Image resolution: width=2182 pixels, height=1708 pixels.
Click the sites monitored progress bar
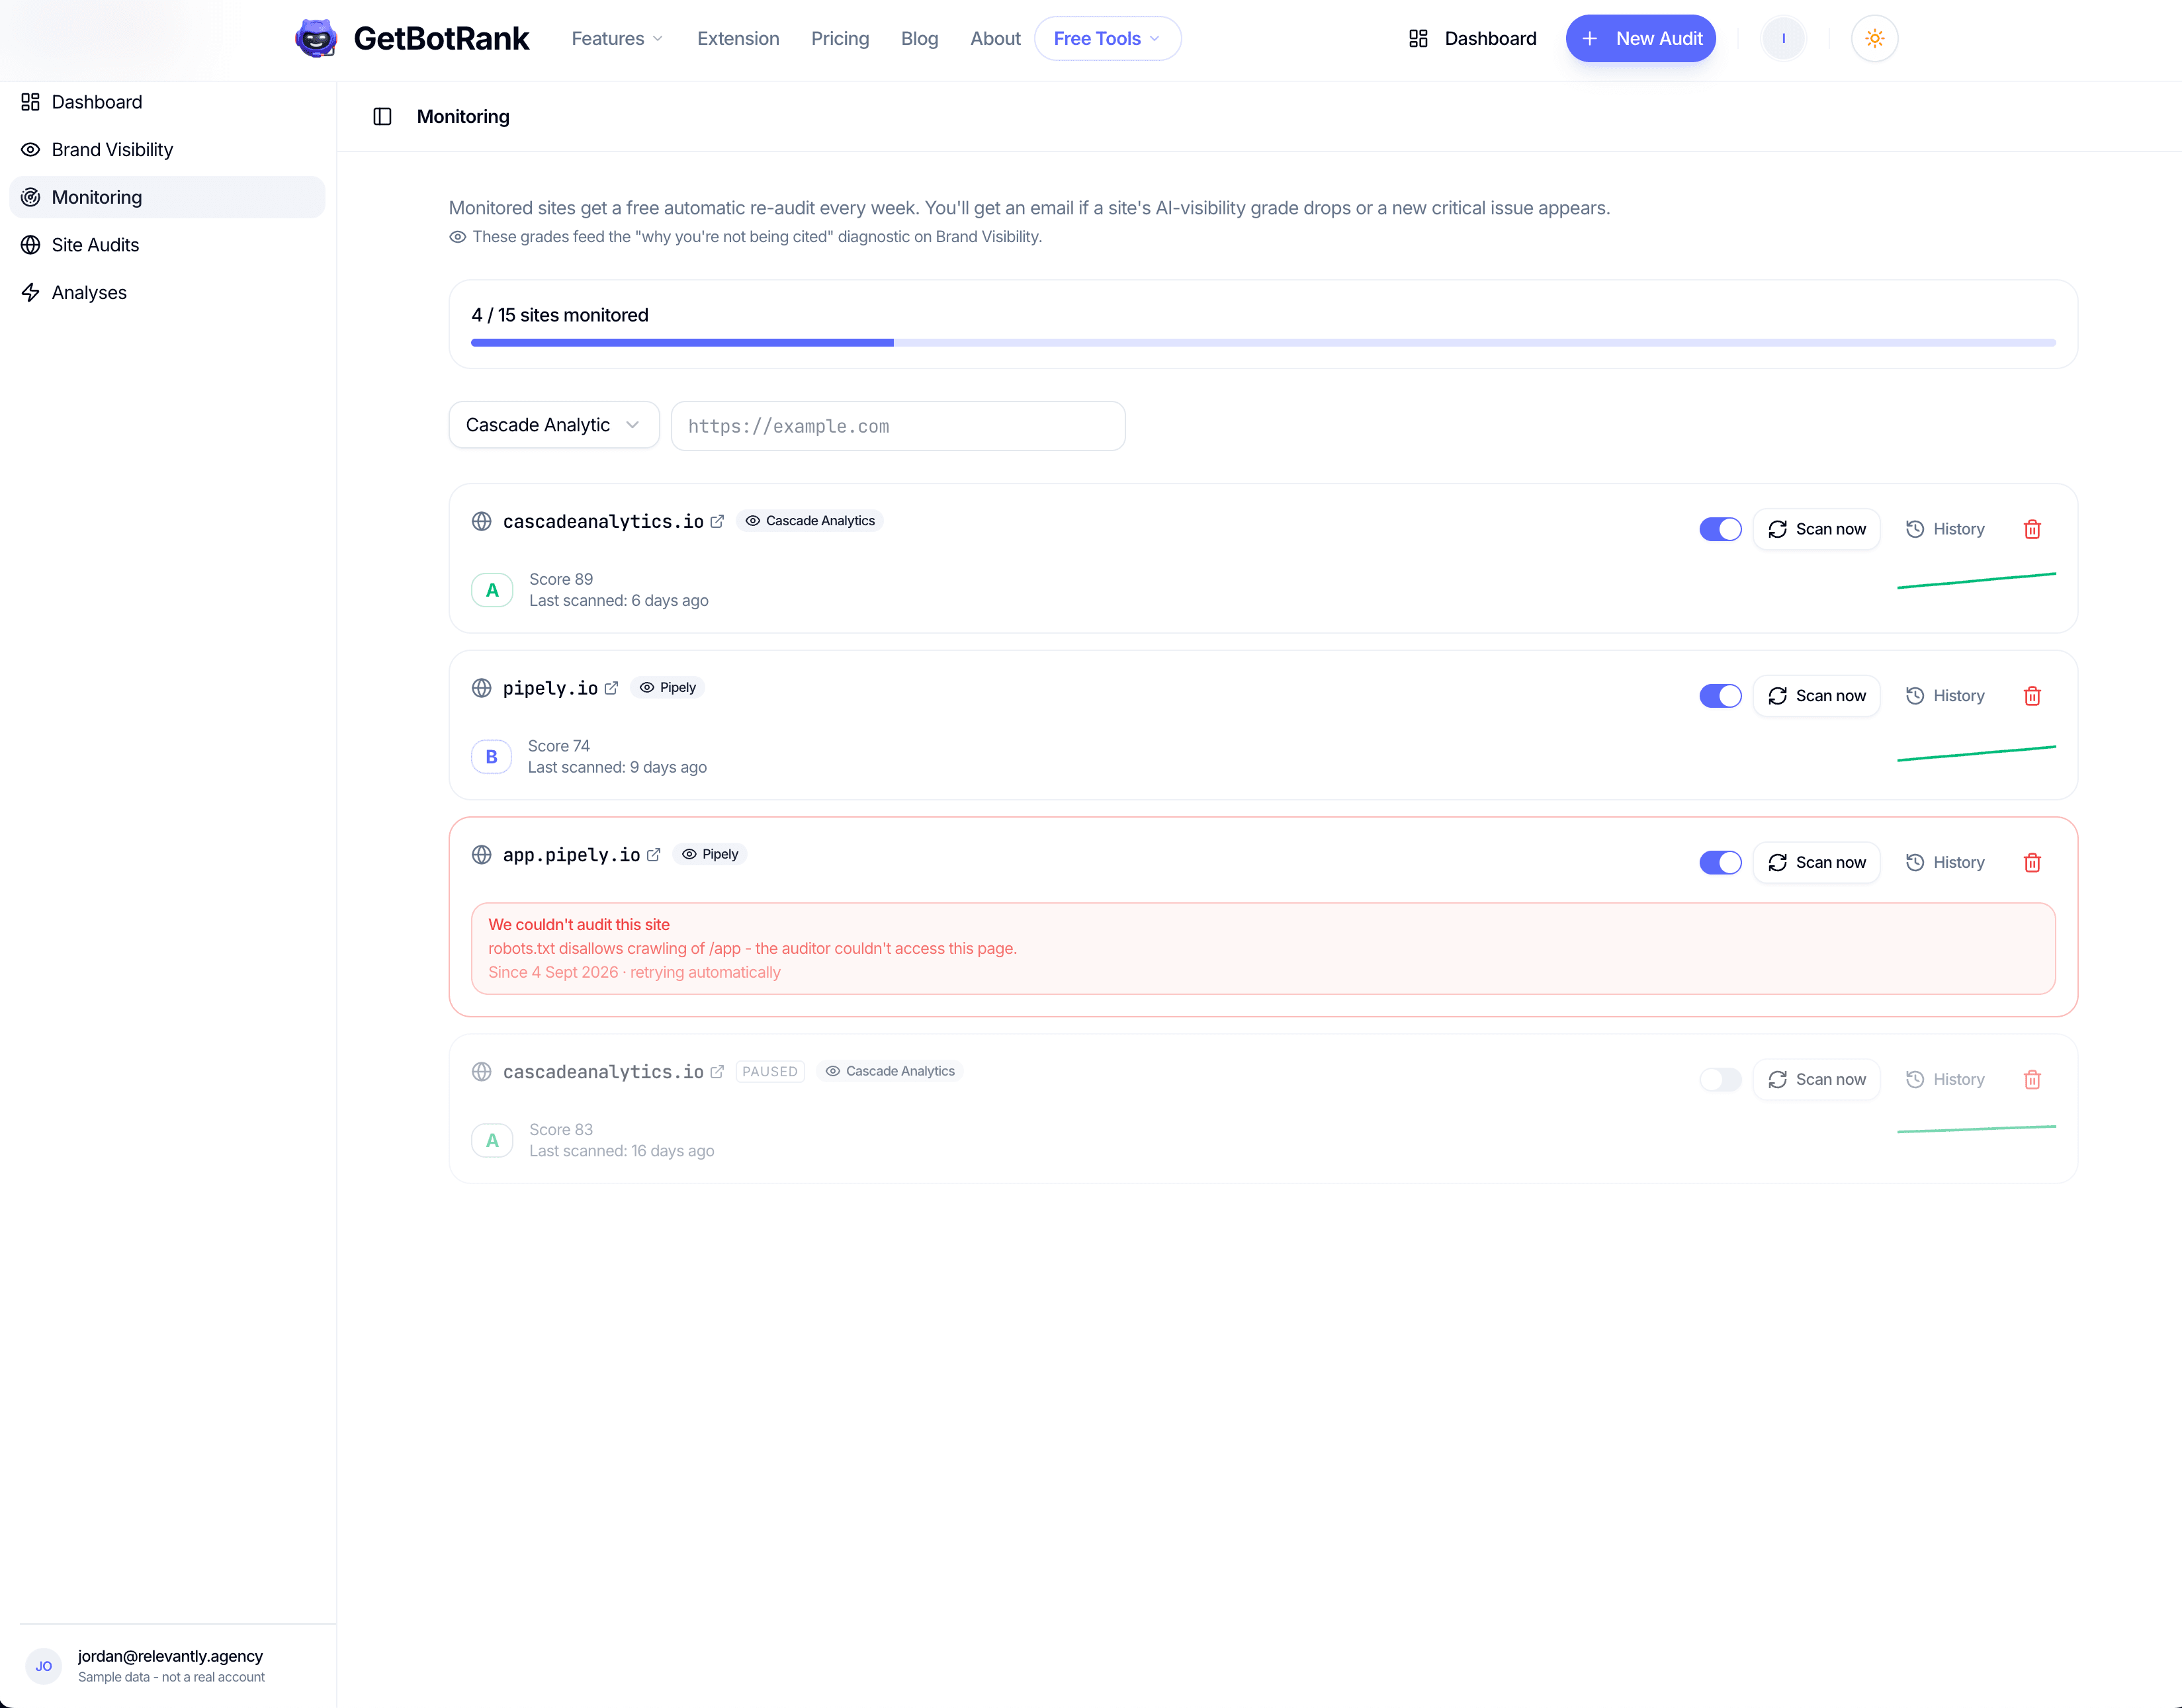tap(1263, 343)
